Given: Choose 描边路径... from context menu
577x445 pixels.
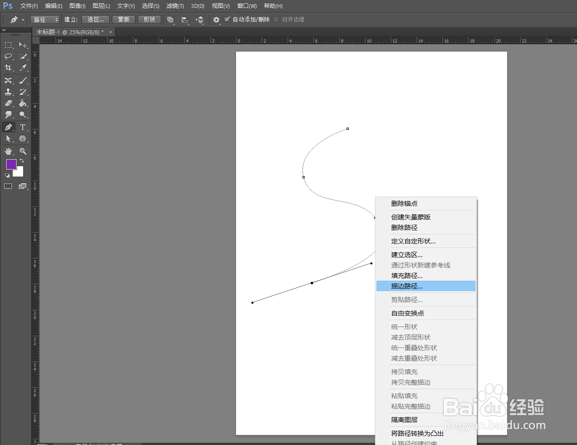Looking at the screenshot, I should tap(426, 286).
